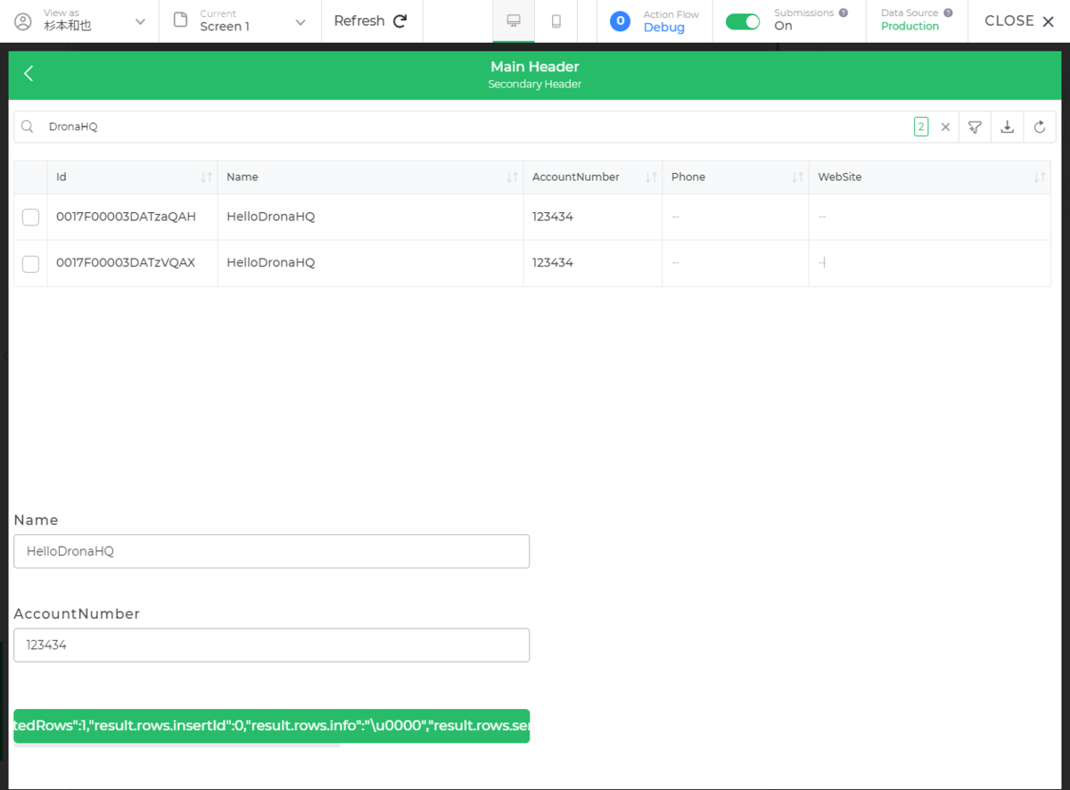This screenshot has width=1070, height=790.
Task: Clear the DronaHQ search text
Action: coord(946,127)
